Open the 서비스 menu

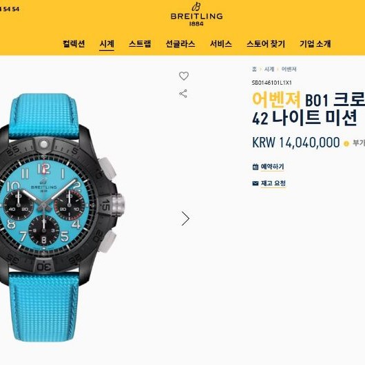[221, 44]
